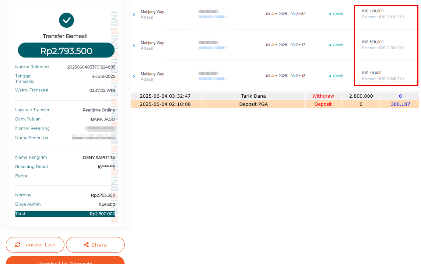The height and width of the screenshot is (264, 421).
Task: Click the IDR 128,000 credit amount
Action: (373, 11)
